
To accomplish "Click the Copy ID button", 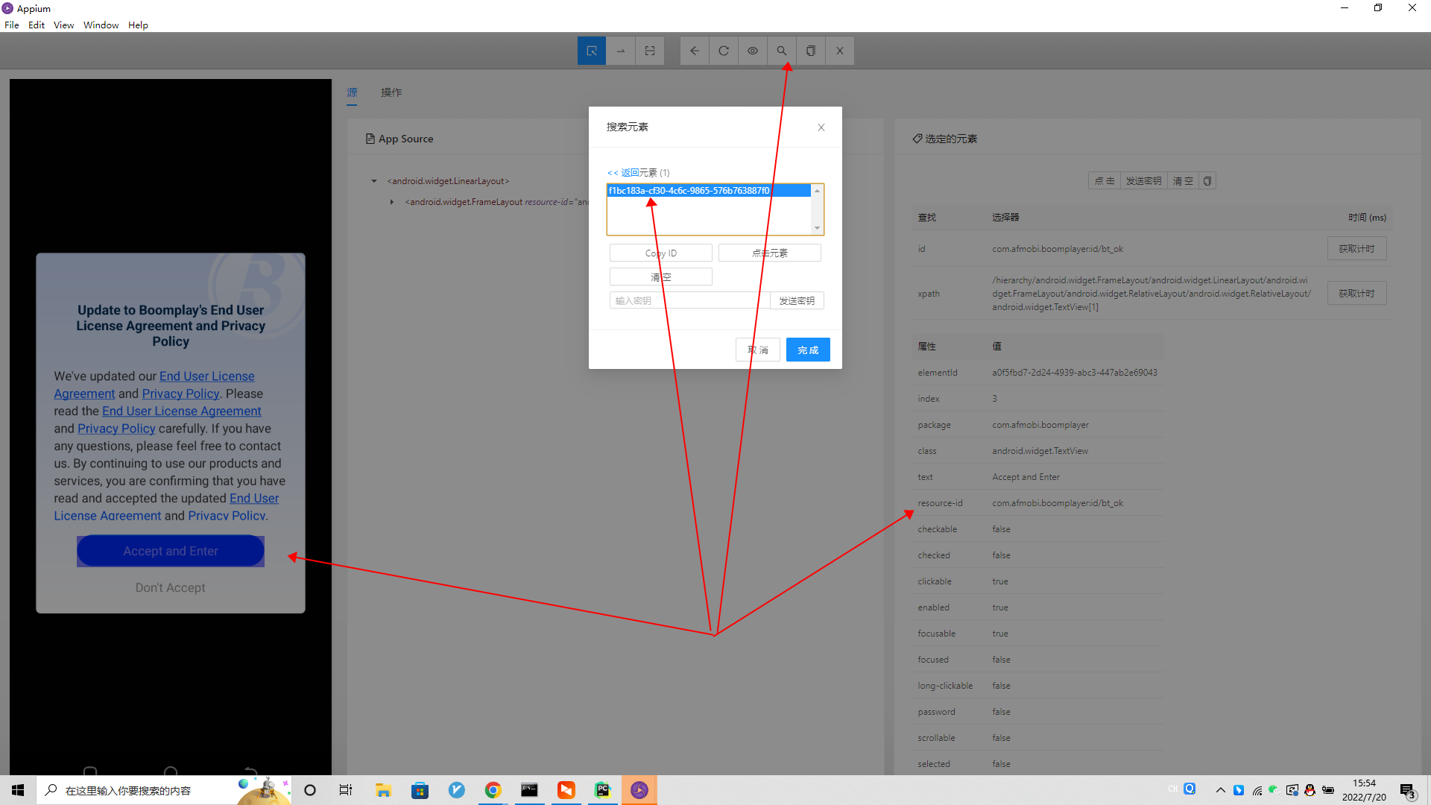I will [661, 253].
